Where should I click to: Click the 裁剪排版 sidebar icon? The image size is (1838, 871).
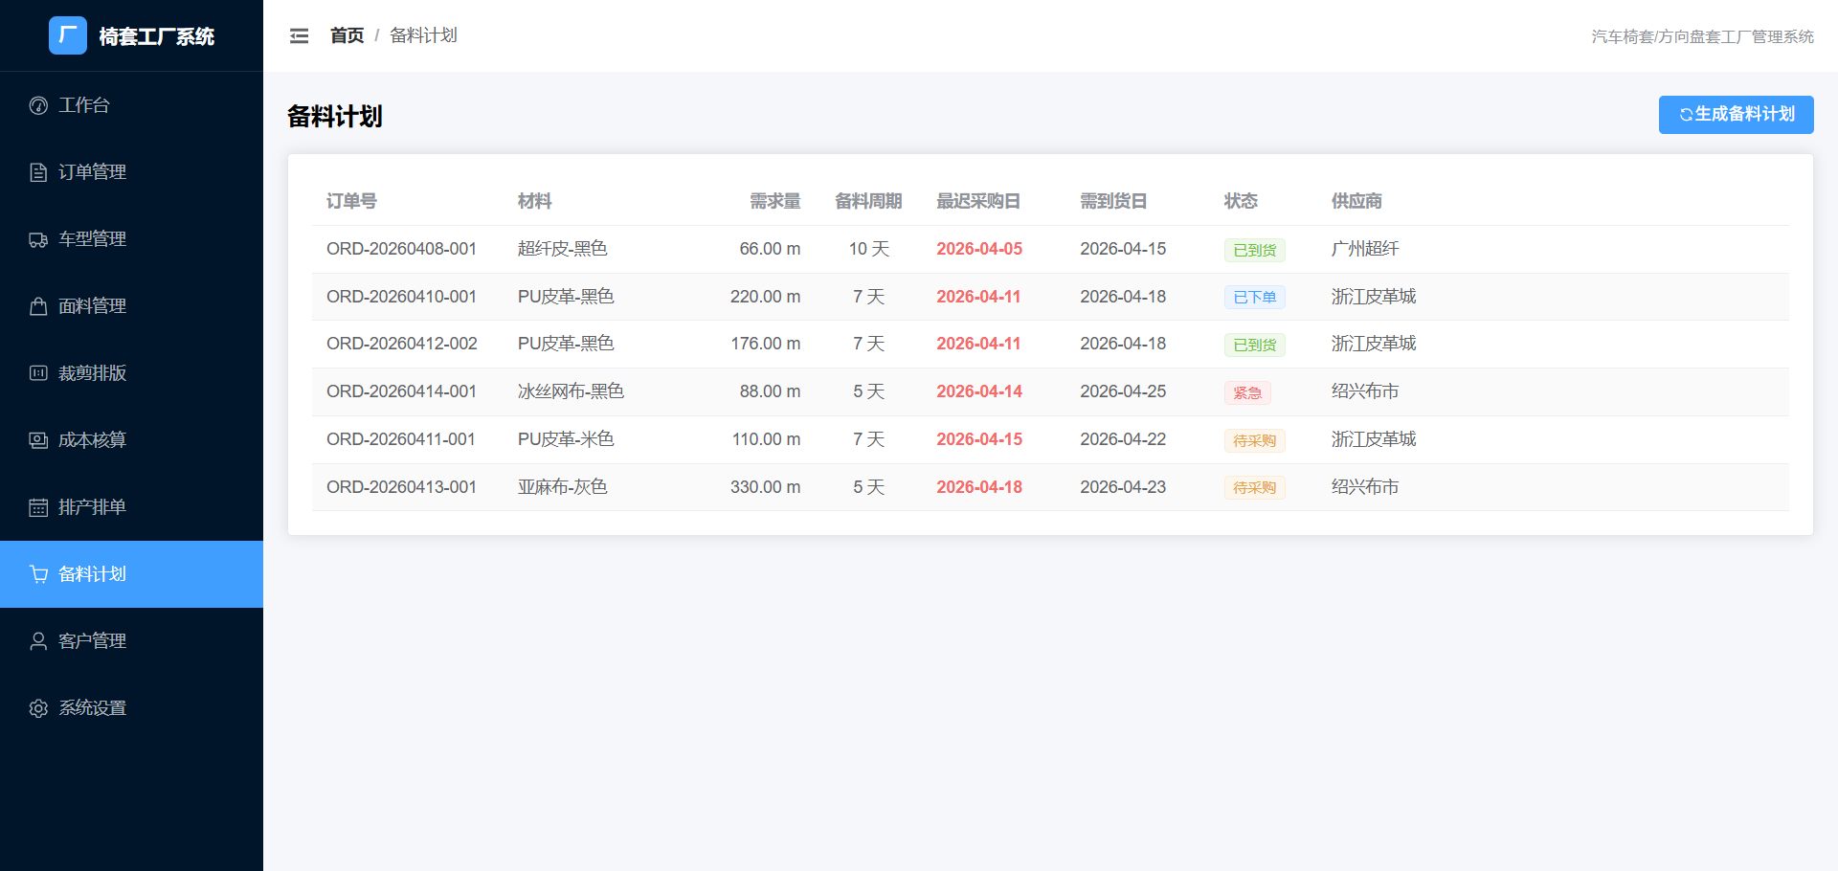[38, 373]
